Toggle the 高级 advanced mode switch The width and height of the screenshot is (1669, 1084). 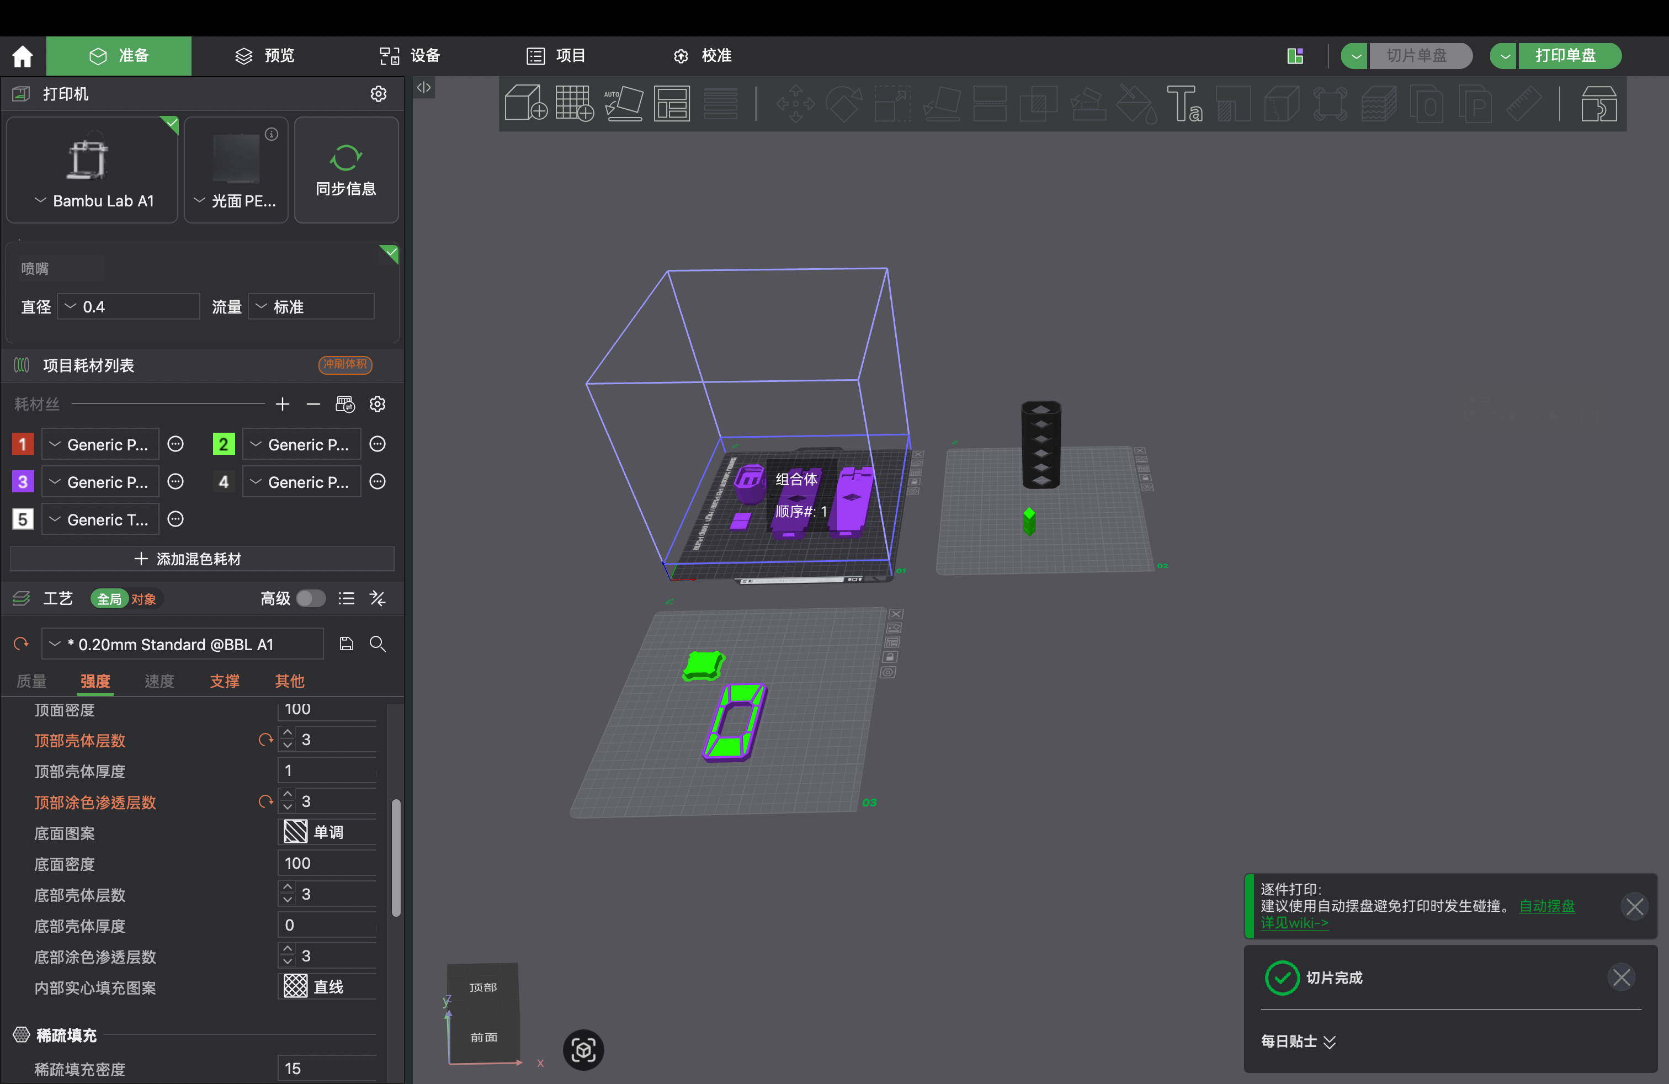pyautogui.click(x=311, y=598)
